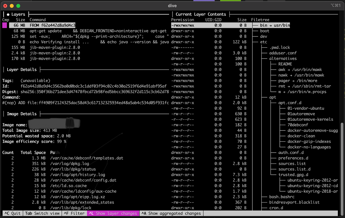
Task: Click the red close window button
Action: pyautogui.click(x=5, y=6)
